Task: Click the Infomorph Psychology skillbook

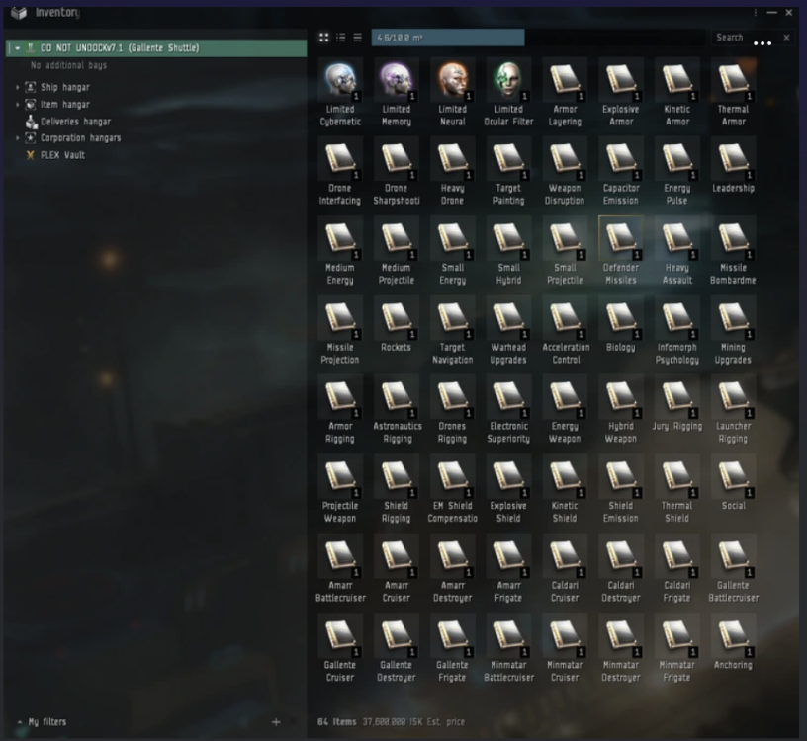Action: pos(676,317)
